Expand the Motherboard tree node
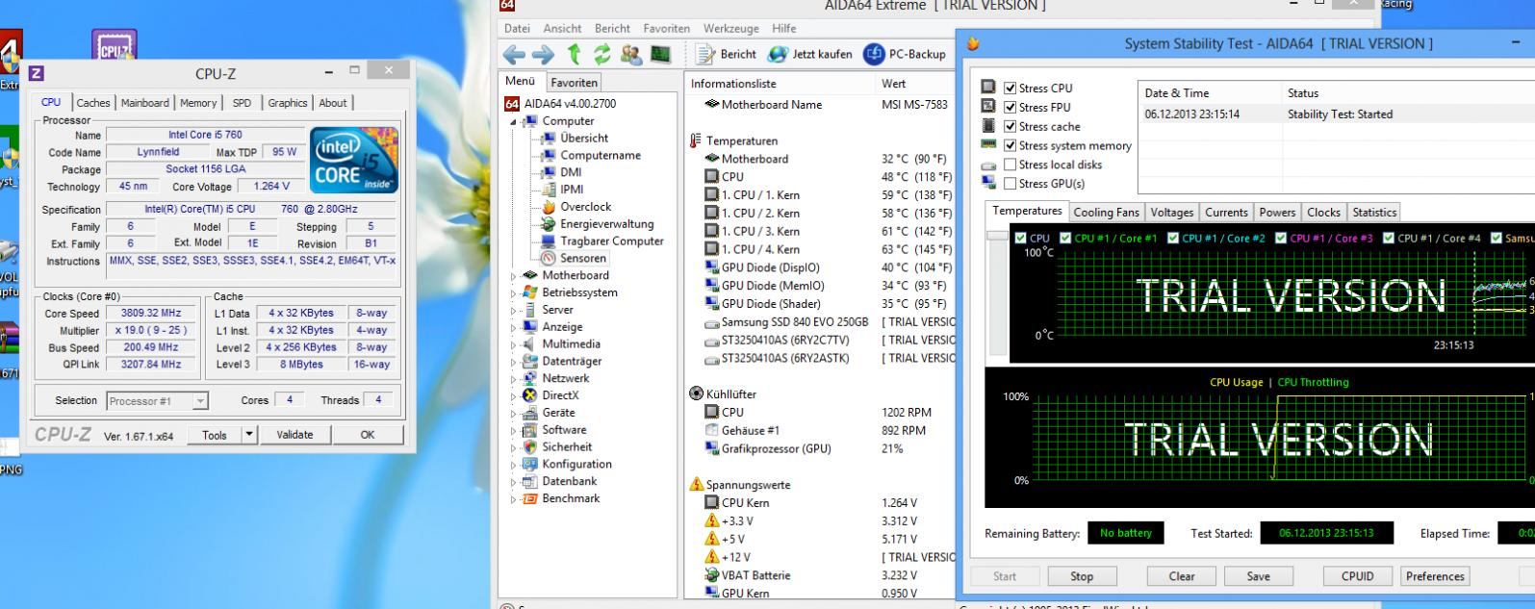Image resolution: width=1535 pixels, height=609 pixels. pyautogui.click(x=513, y=276)
